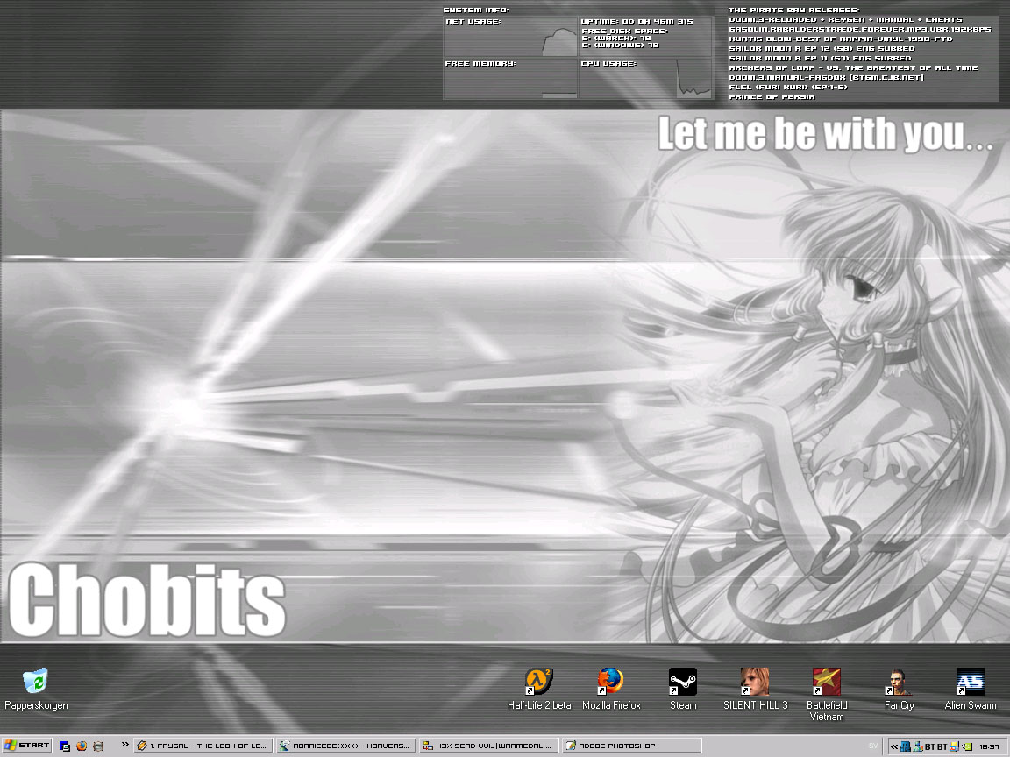Screen dimensions: 1010x757
Task: Open Firefox from the quick launch bar
Action: click(x=82, y=746)
